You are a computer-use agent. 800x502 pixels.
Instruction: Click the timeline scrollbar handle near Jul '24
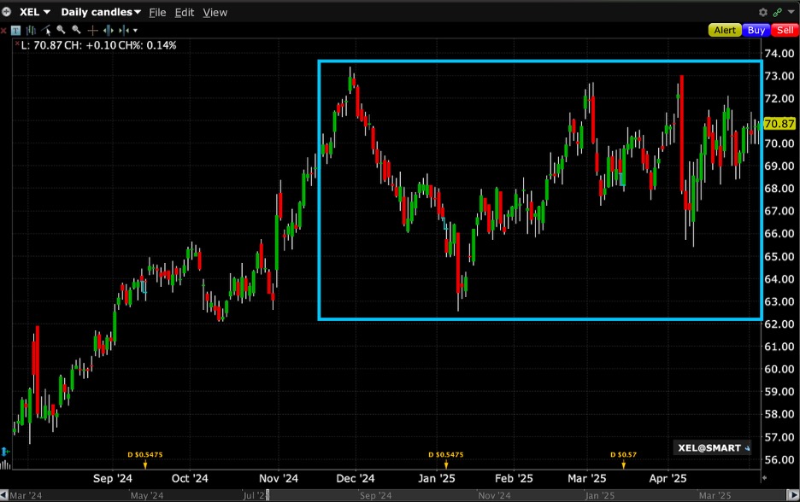[268, 495]
